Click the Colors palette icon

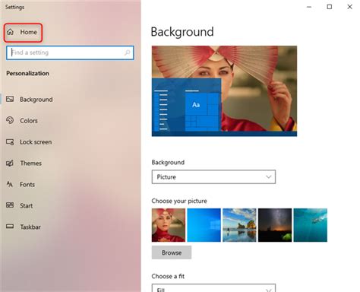point(10,120)
